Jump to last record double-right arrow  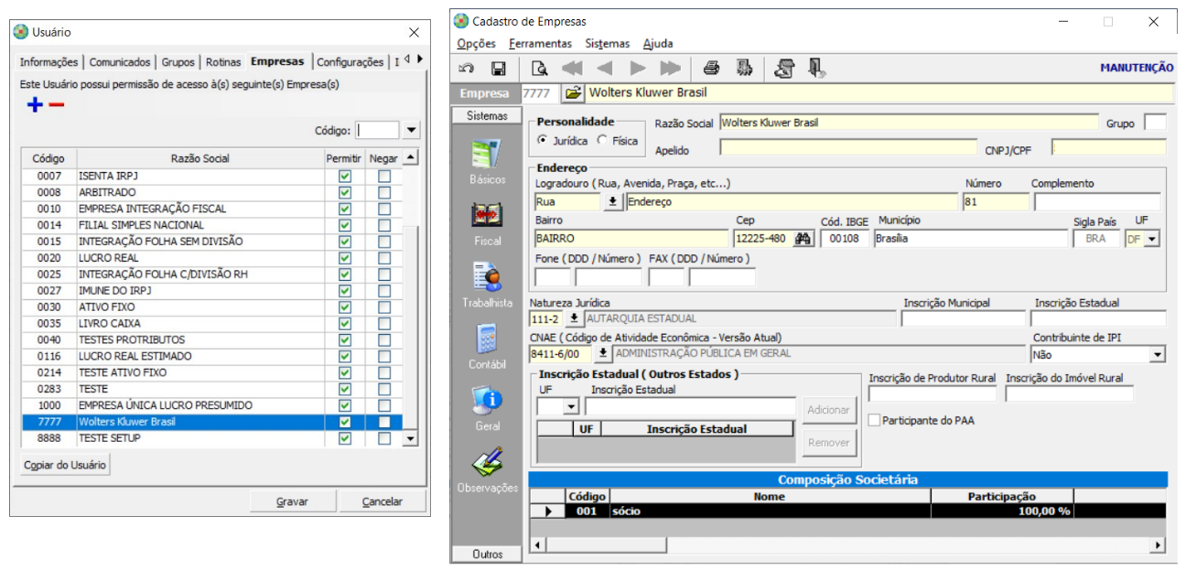[x=670, y=69]
